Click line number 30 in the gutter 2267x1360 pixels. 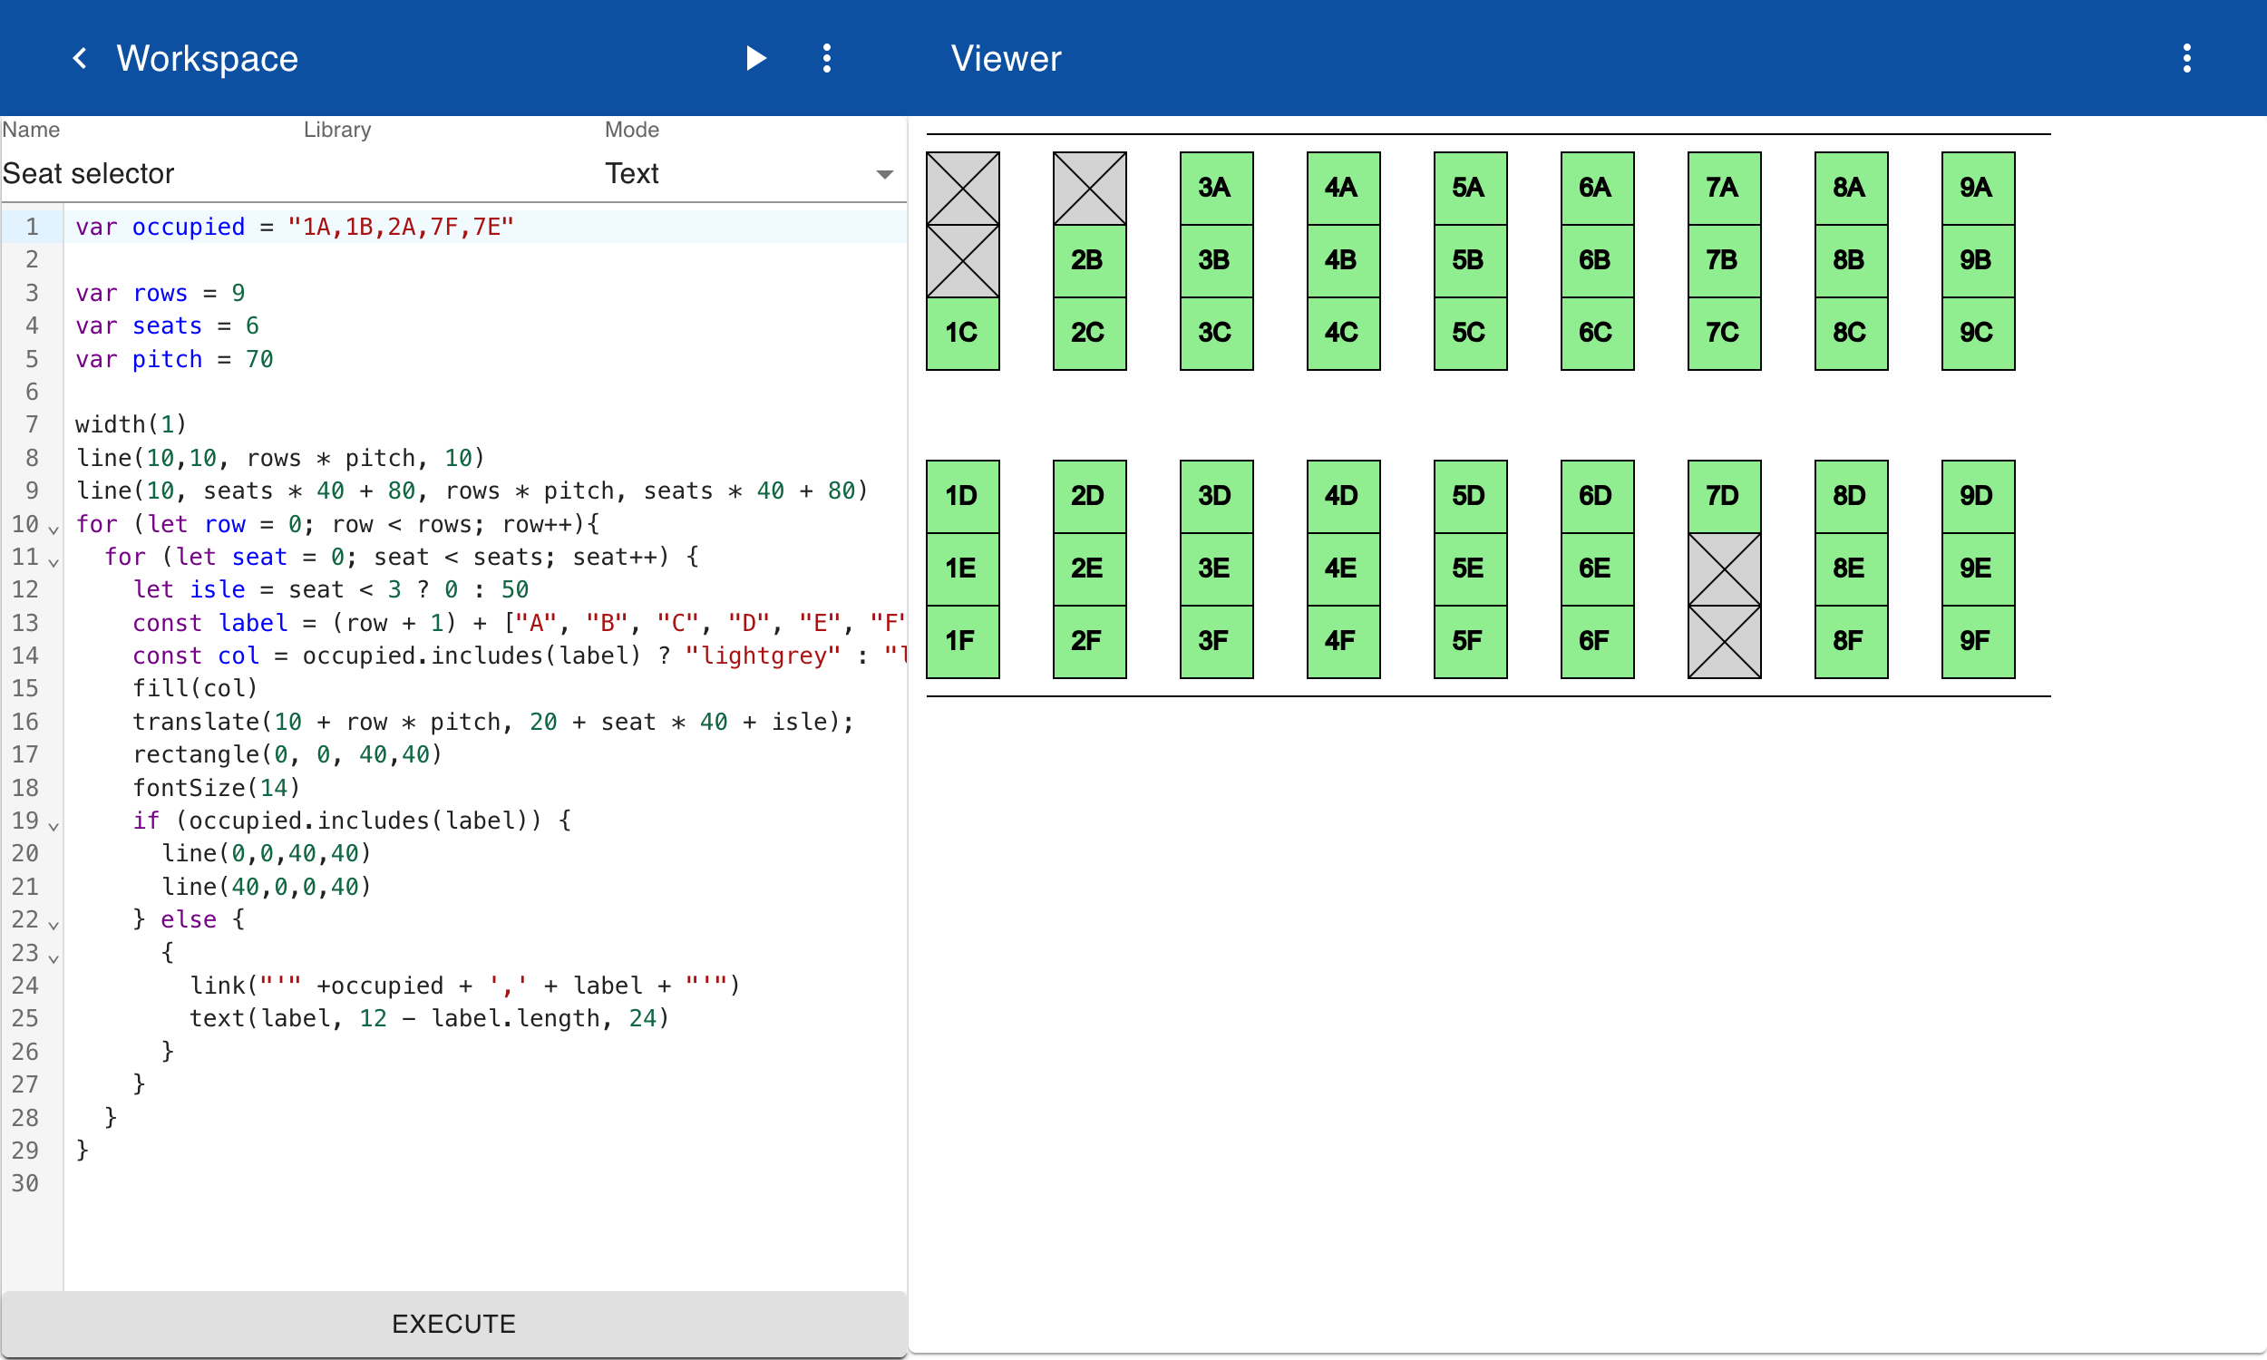click(x=24, y=1183)
